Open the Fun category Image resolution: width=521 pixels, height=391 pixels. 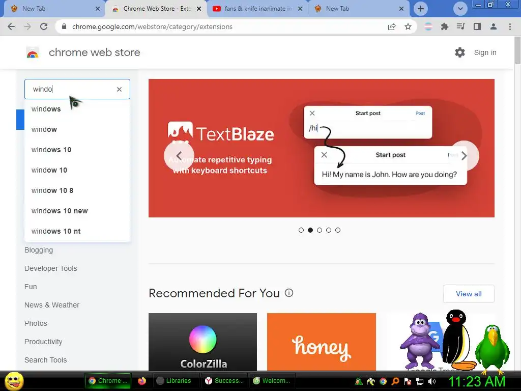(31, 287)
